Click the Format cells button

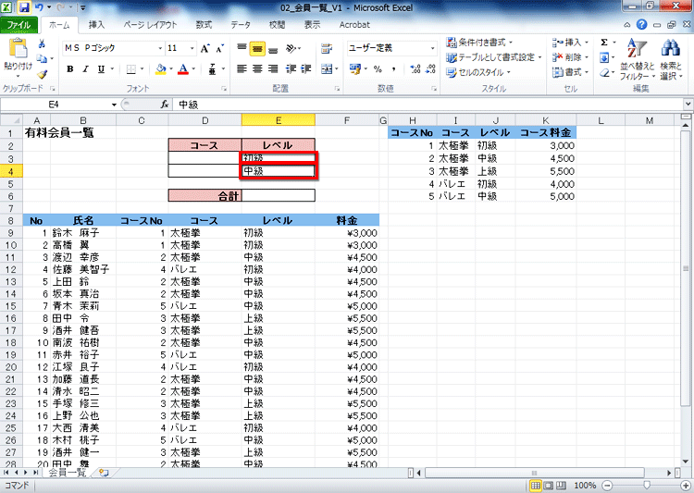(x=571, y=72)
